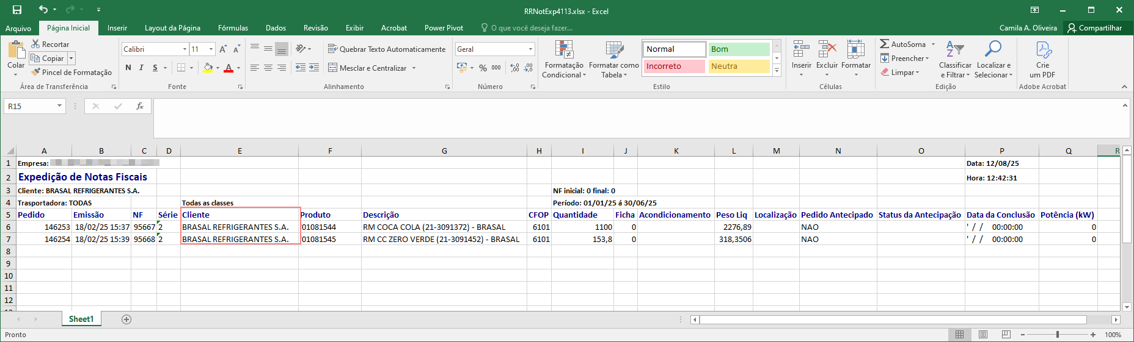Align cell text to the left
The width and height of the screenshot is (1134, 342).
(x=255, y=68)
